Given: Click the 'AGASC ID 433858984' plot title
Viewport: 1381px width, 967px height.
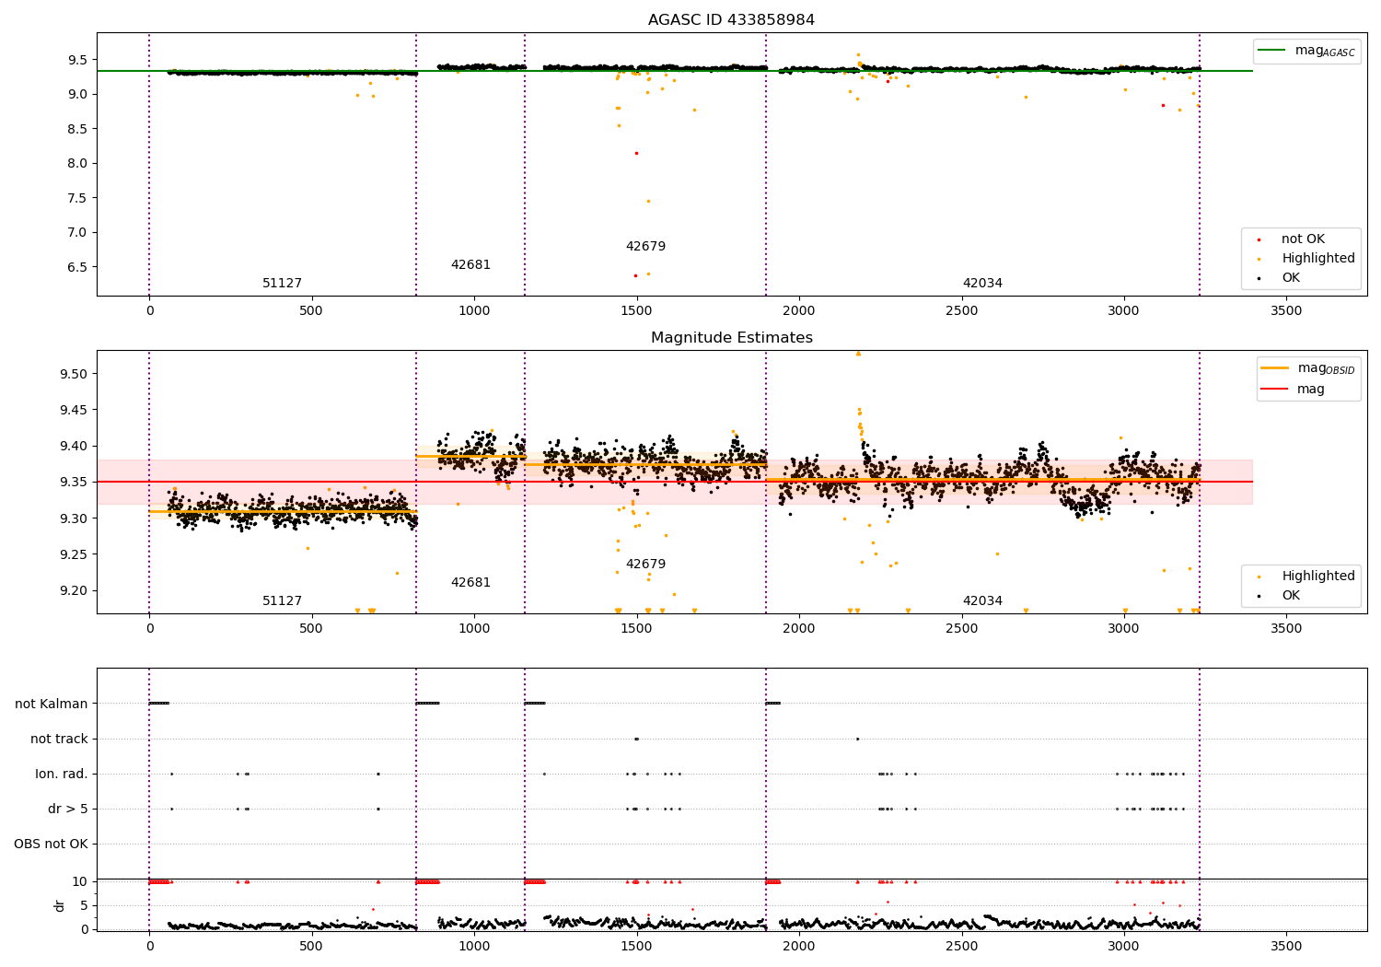Looking at the screenshot, I should tap(731, 20).
